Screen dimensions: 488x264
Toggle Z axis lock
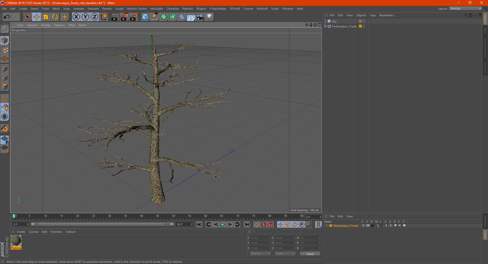pyautogui.click(x=95, y=17)
